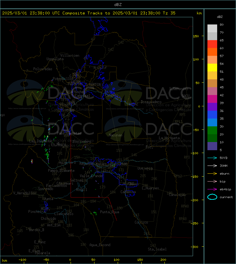Viewport: 236px width, 264px height.
Task: Pick the light blue 30-35 dBZ swatch
Action: (212, 122)
